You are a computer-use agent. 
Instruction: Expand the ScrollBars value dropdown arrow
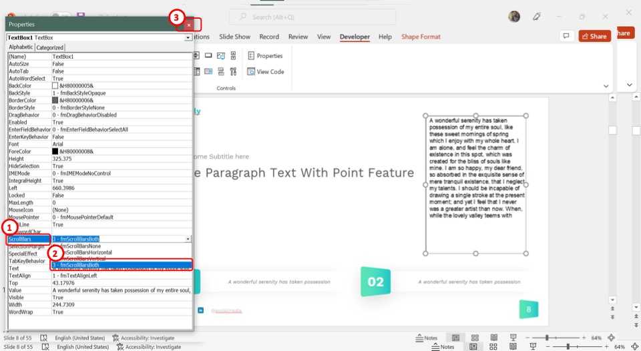(188, 239)
